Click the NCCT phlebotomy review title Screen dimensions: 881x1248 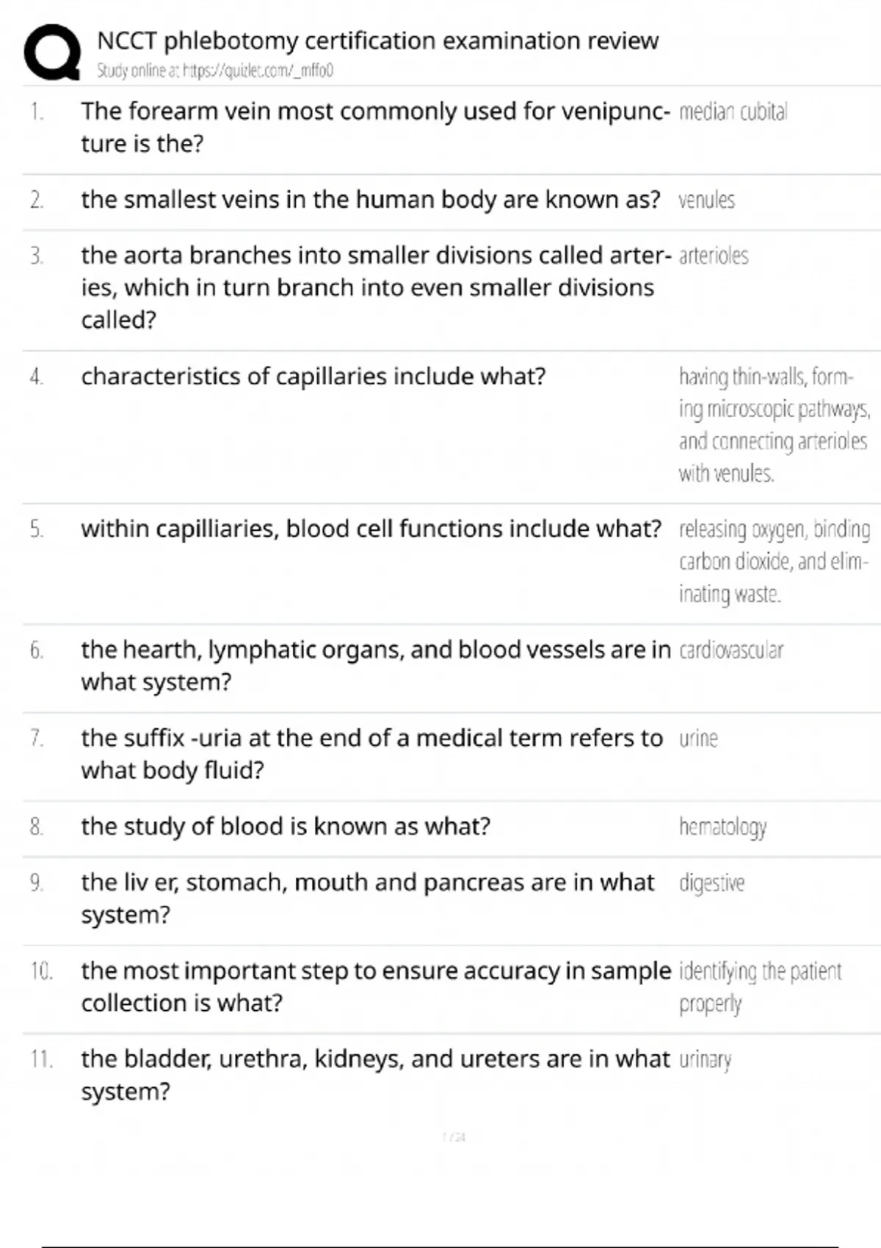[x=377, y=40]
